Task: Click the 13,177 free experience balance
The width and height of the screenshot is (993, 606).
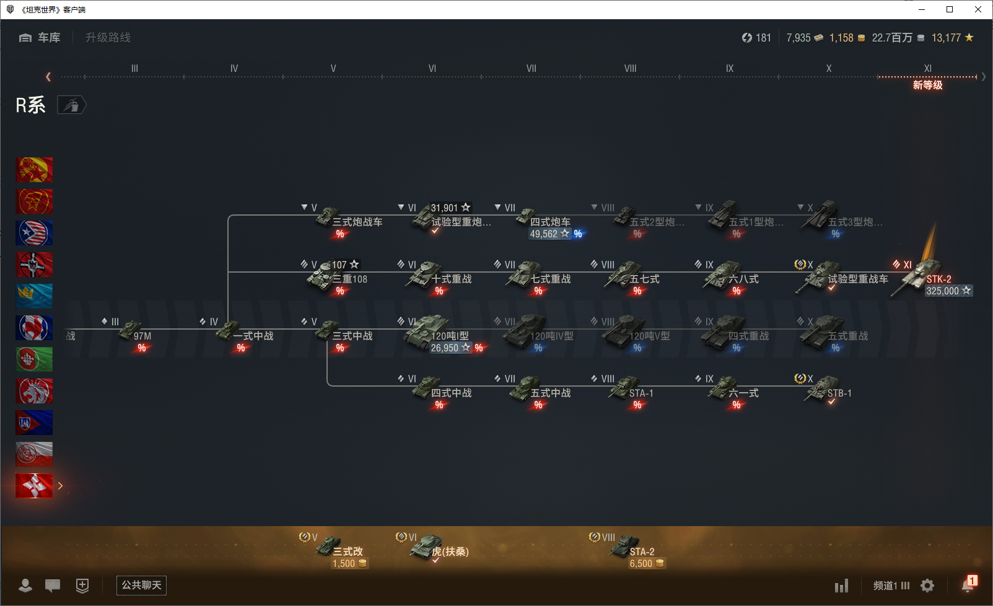Action: (x=953, y=38)
